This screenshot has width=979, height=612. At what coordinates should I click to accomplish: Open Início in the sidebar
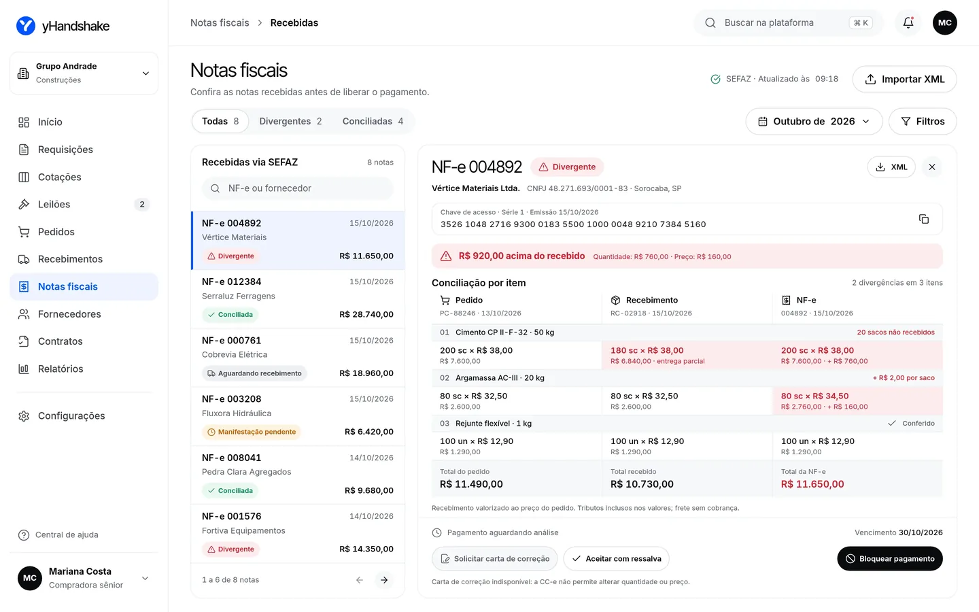(84, 122)
